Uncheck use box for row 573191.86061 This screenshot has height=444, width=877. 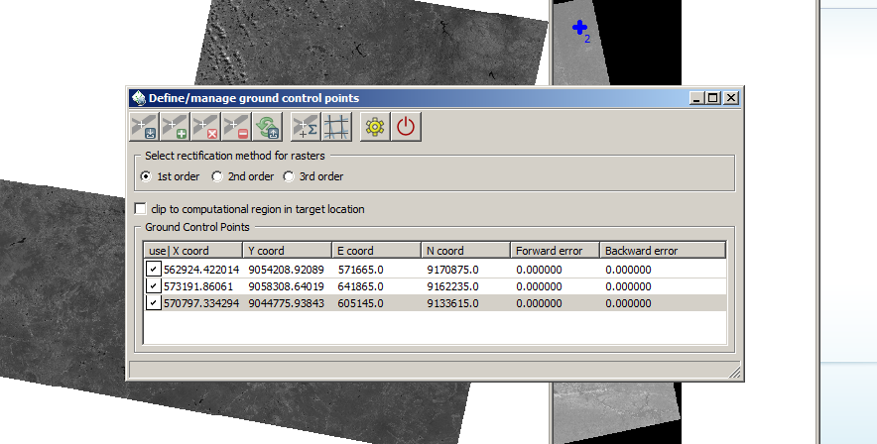[x=153, y=286]
